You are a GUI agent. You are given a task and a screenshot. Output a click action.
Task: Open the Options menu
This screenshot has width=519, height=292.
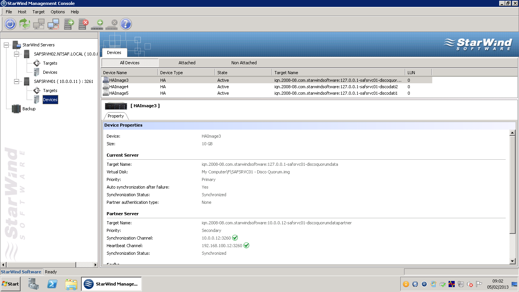tap(58, 12)
